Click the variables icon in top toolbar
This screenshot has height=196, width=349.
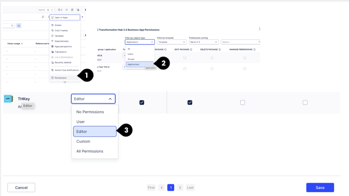point(43,17)
